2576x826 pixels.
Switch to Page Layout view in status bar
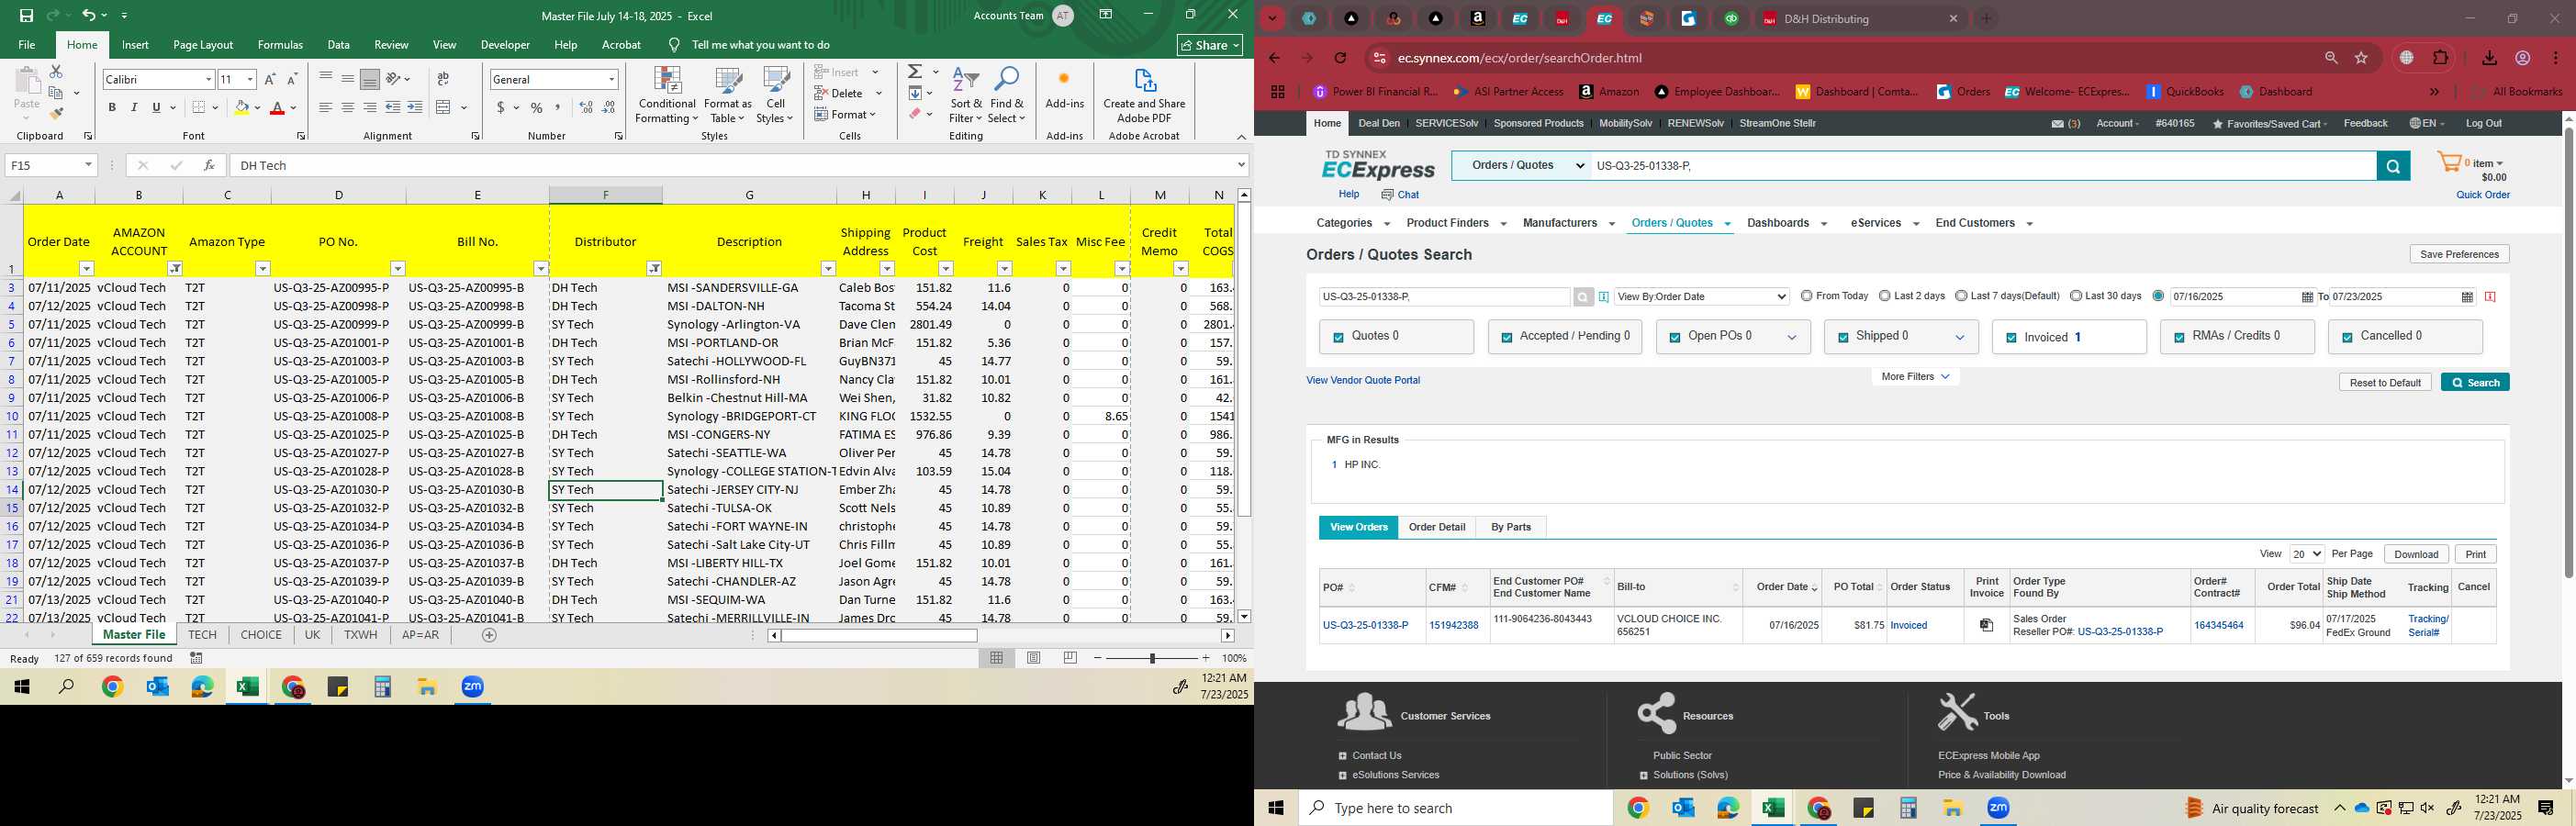(x=1034, y=658)
